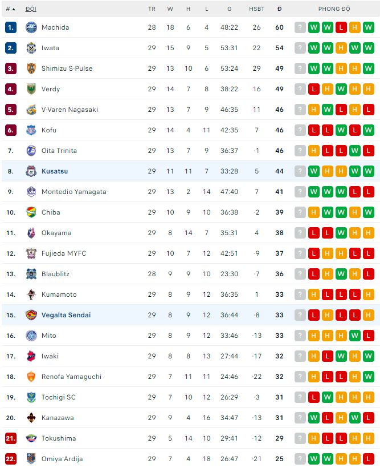This screenshot has width=380, height=468.
Task: Click Omiya Ardija's latest red L badge
Action: coord(368,459)
